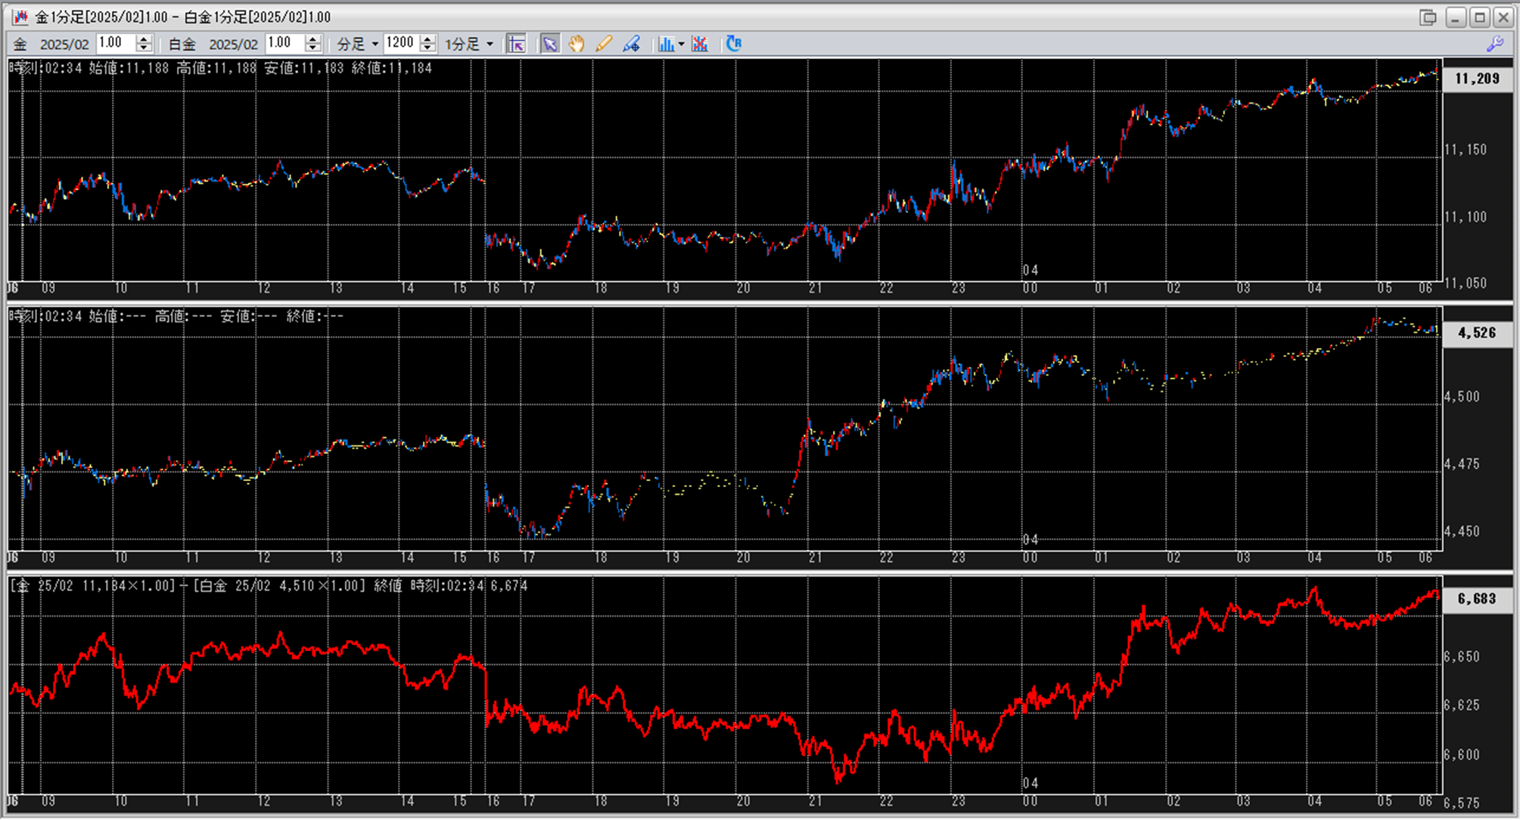The image size is (1520, 820).
Task: Click the 金 2025/02 contract label
Action: tap(51, 44)
